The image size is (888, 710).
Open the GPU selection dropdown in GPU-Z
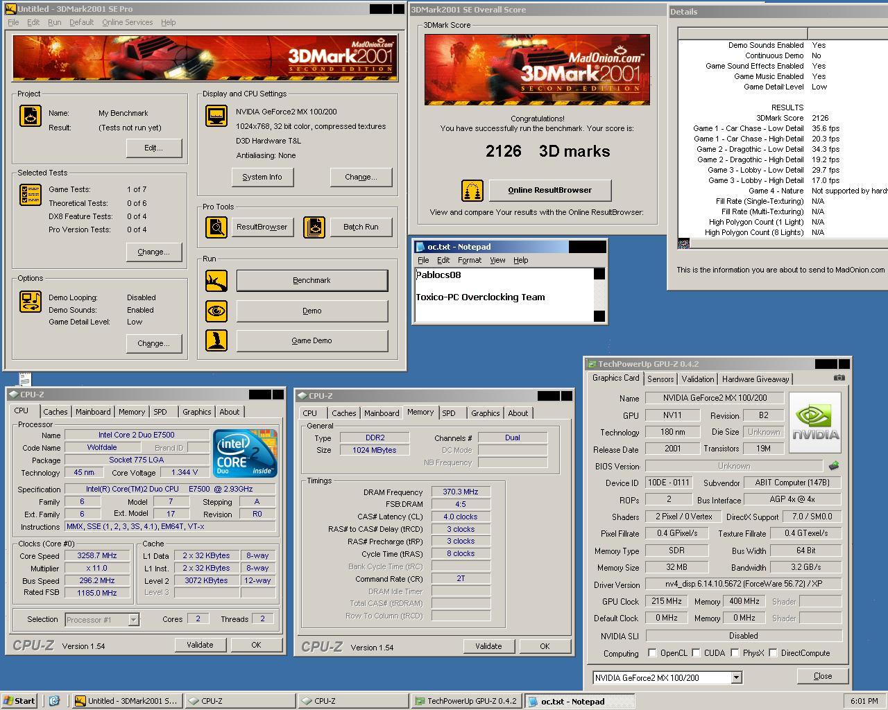[736, 678]
